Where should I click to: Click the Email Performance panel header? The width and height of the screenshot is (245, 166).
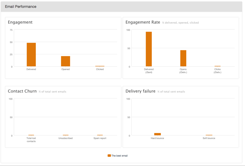21,7
